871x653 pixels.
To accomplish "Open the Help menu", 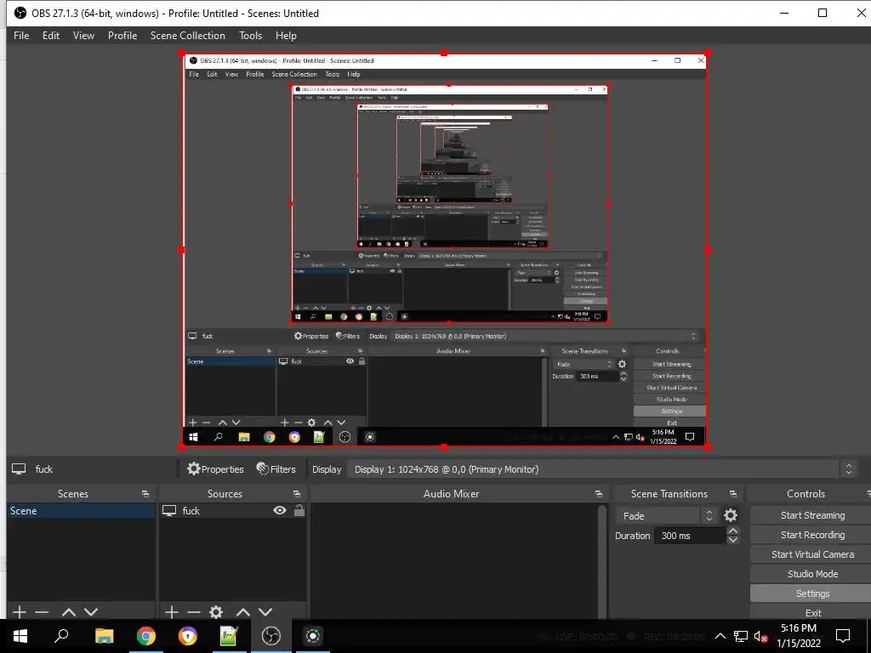I will pos(286,36).
